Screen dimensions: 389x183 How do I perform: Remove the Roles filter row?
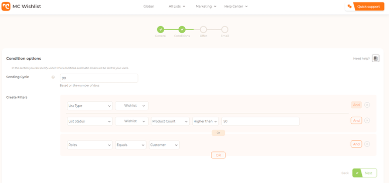[367, 144]
